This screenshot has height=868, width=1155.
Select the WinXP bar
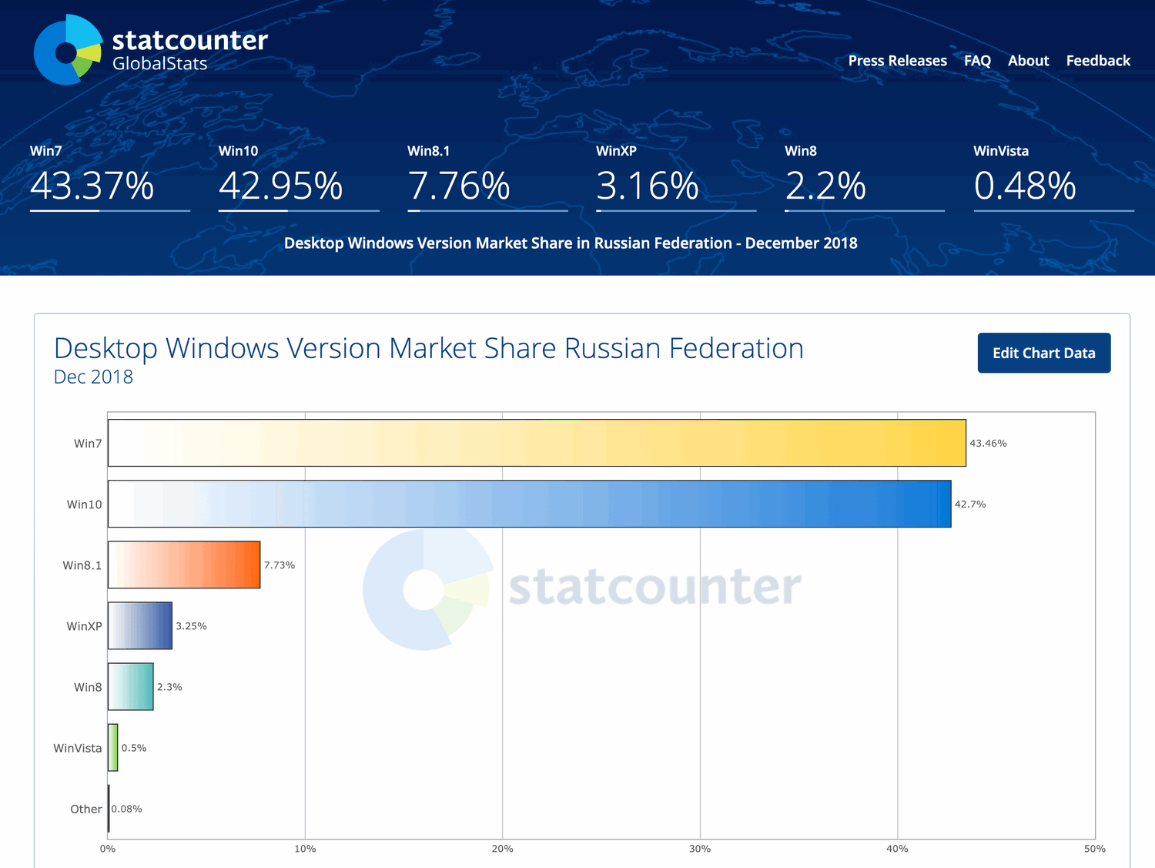point(140,625)
